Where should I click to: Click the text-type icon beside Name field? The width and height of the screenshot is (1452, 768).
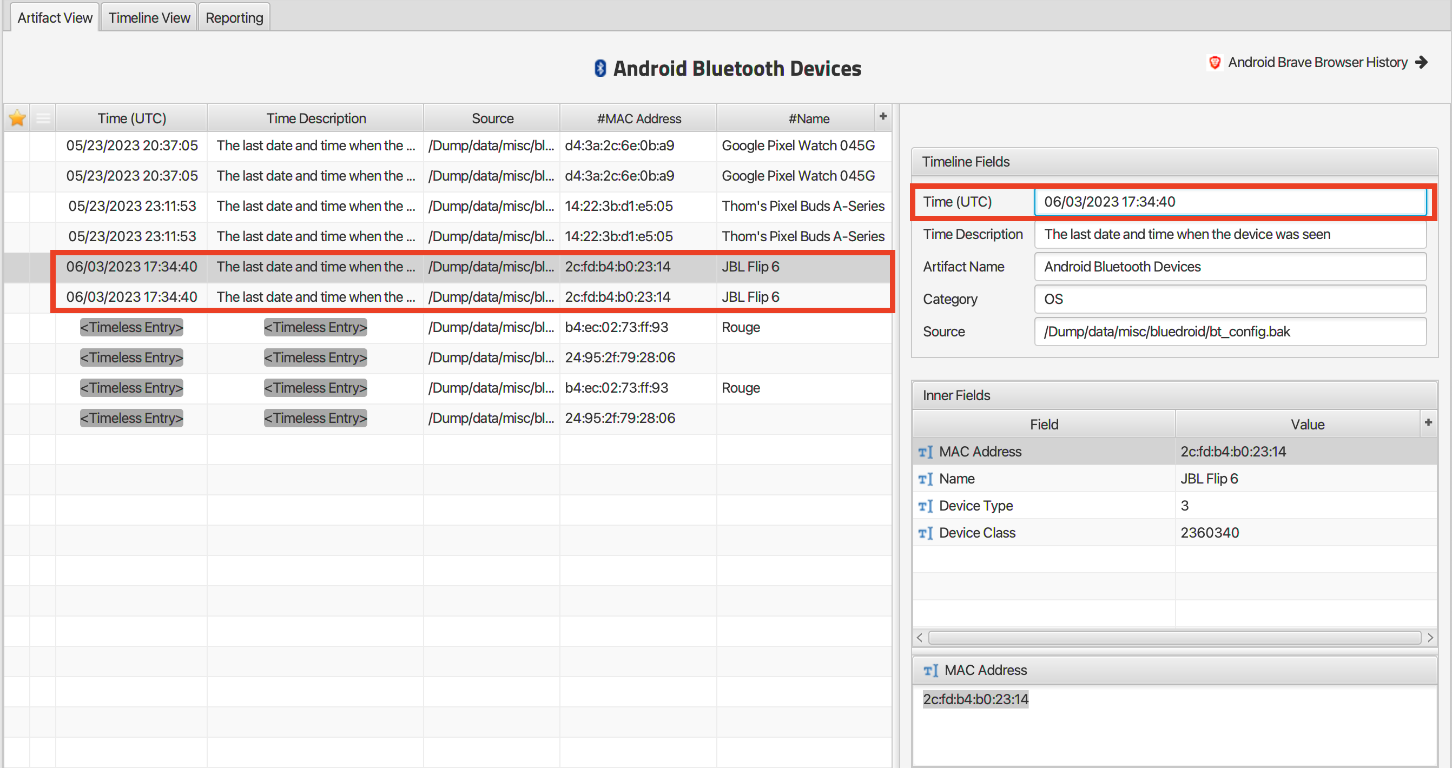point(926,479)
